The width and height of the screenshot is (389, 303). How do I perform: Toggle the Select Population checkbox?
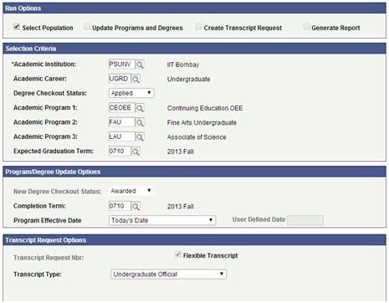[x=17, y=27]
